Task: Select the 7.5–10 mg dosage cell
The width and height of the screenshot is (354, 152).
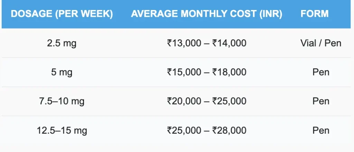Action: 62,101
